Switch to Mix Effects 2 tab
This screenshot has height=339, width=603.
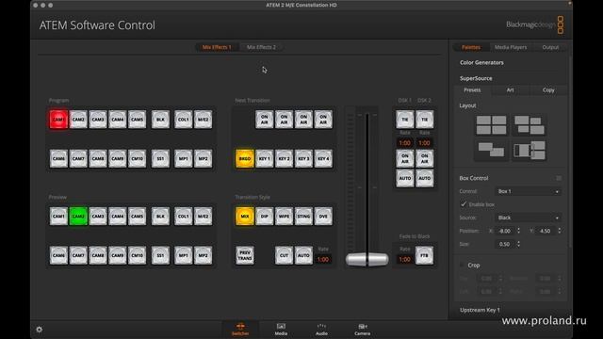(x=262, y=47)
